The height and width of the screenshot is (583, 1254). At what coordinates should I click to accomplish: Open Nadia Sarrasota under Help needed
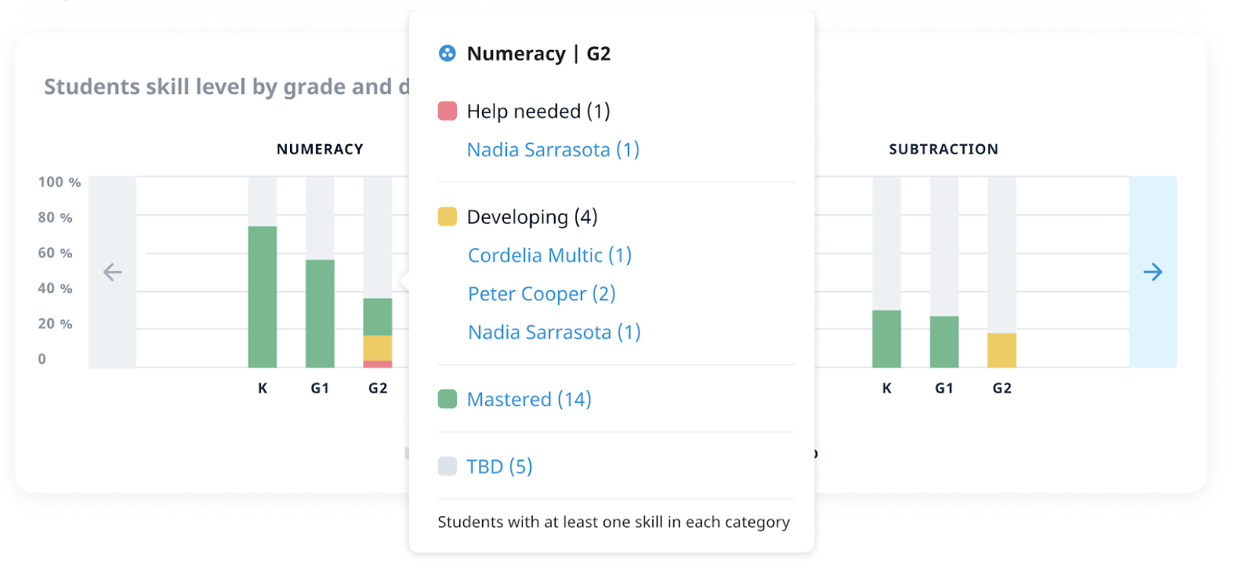pos(553,150)
